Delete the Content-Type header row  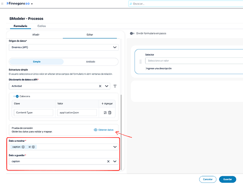[x=110, y=113]
